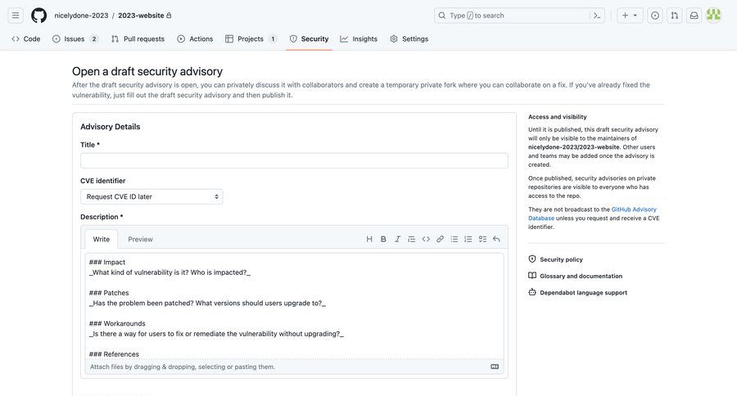Click the ### Impact line
The width and height of the screenshot is (737, 396).
click(x=107, y=262)
